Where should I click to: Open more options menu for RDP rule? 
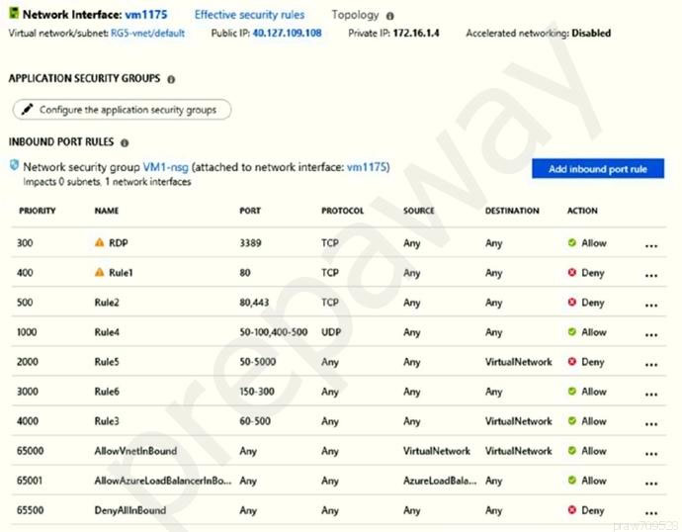(x=651, y=246)
